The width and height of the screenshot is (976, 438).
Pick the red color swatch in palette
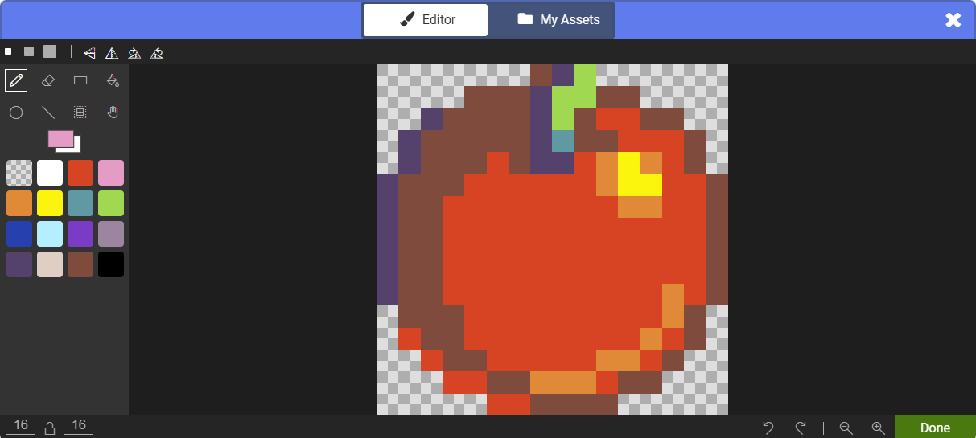click(x=80, y=173)
